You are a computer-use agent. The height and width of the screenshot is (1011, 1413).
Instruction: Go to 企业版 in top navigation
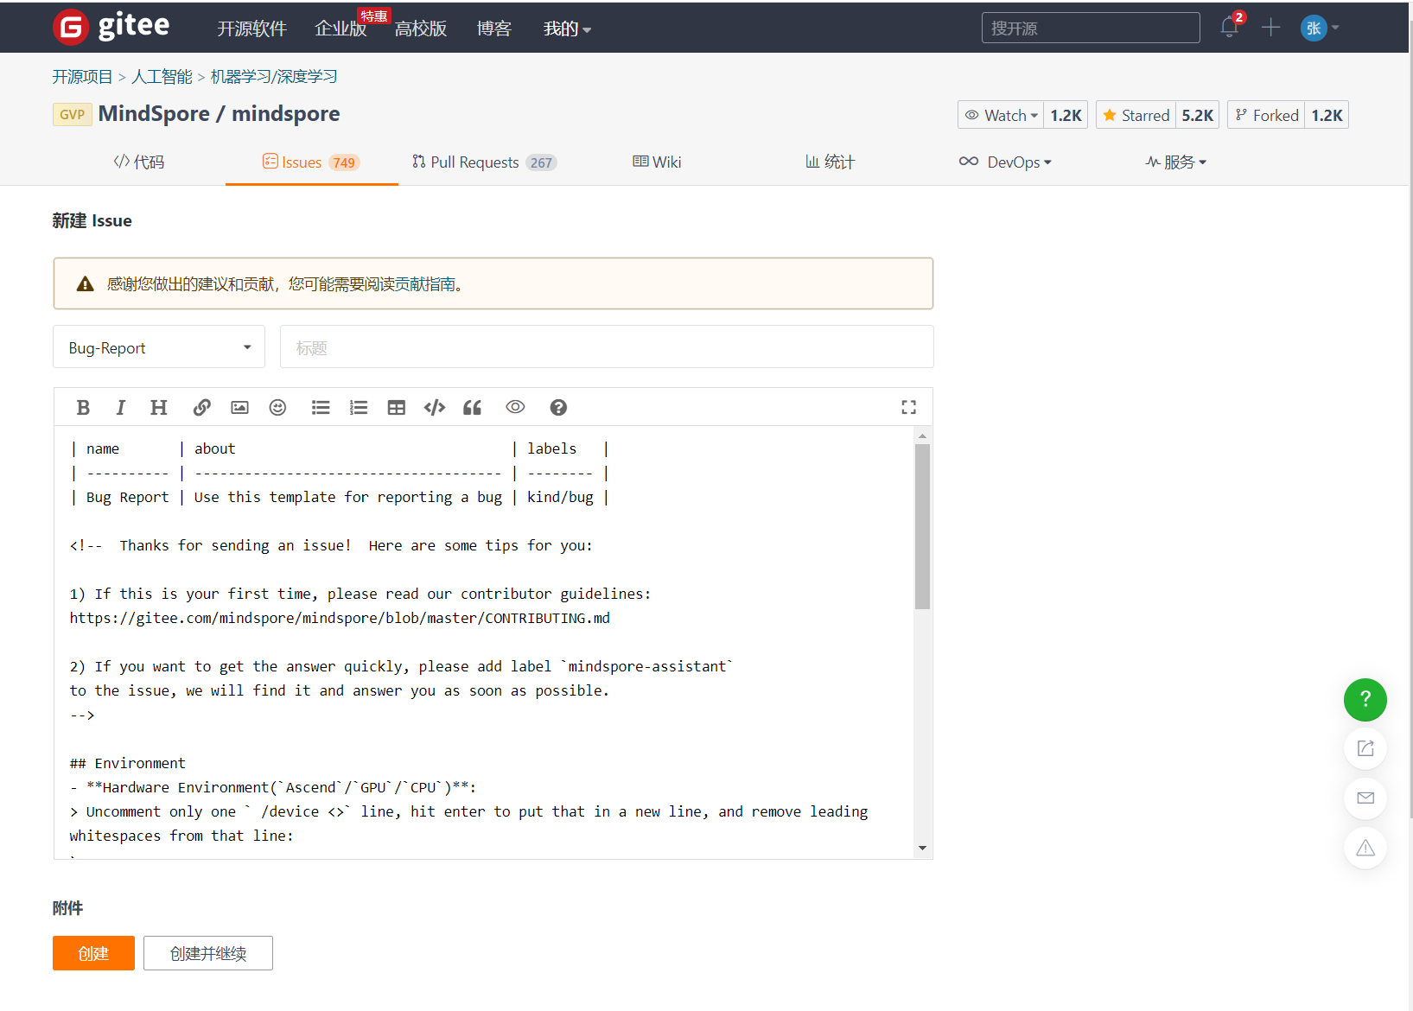tap(341, 29)
